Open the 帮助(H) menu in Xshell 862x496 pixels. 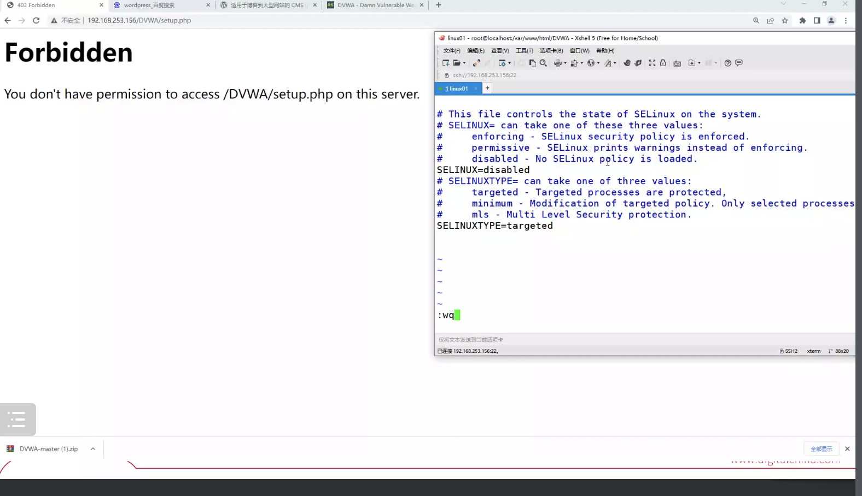(x=605, y=51)
